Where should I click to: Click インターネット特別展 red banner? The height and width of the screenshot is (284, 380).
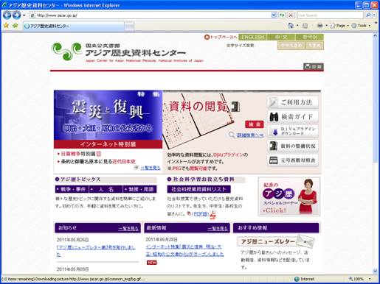point(108,144)
